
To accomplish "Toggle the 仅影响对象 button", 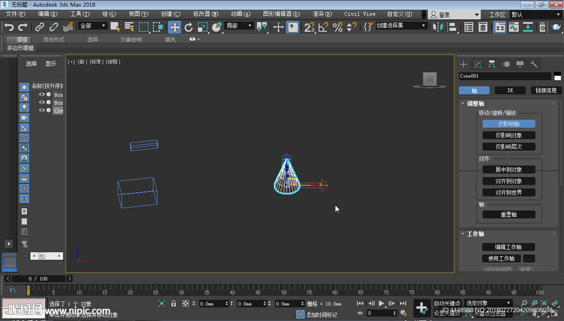I will click(x=508, y=135).
